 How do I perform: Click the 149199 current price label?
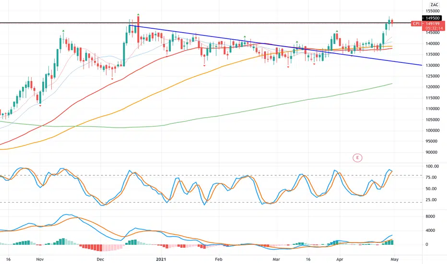click(x=433, y=24)
